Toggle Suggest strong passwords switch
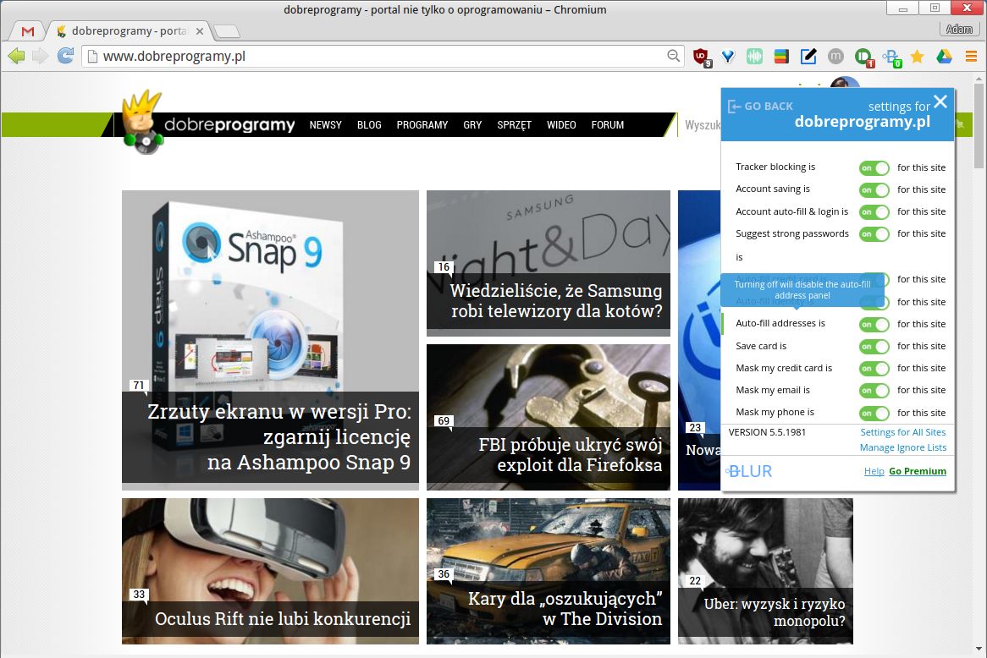Viewport: 987px width, 658px height. click(x=874, y=234)
